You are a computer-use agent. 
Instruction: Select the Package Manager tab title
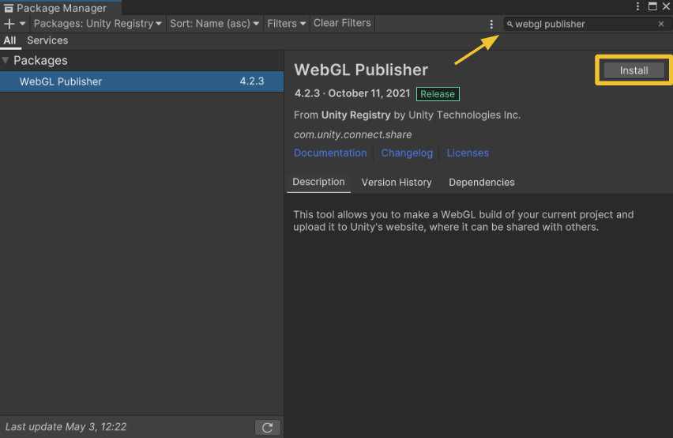coord(61,8)
